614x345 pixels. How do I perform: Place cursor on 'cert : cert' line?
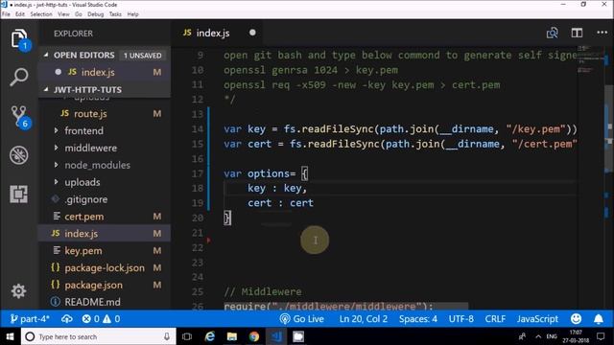(280, 203)
